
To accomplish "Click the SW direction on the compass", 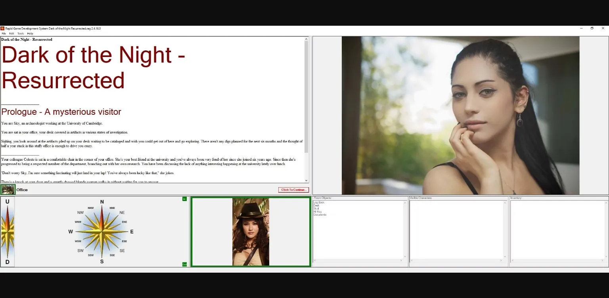I will click(x=80, y=251).
